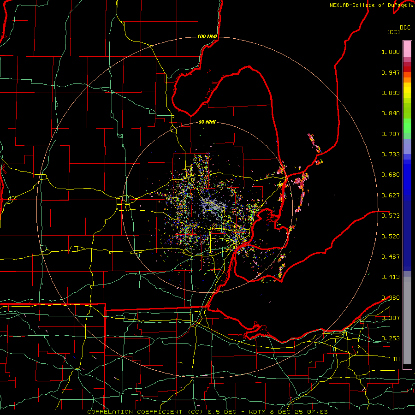Select the 0.787 scale value
The height and width of the screenshot is (415, 415).
(x=391, y=134)
